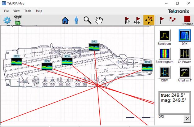194x127 pixels.
Task: Choose the Ampl vs T measurement icon
Action: point(185,72)
